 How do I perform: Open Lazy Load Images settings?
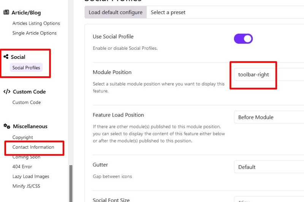pyautogui.click(x=31, y=177)
